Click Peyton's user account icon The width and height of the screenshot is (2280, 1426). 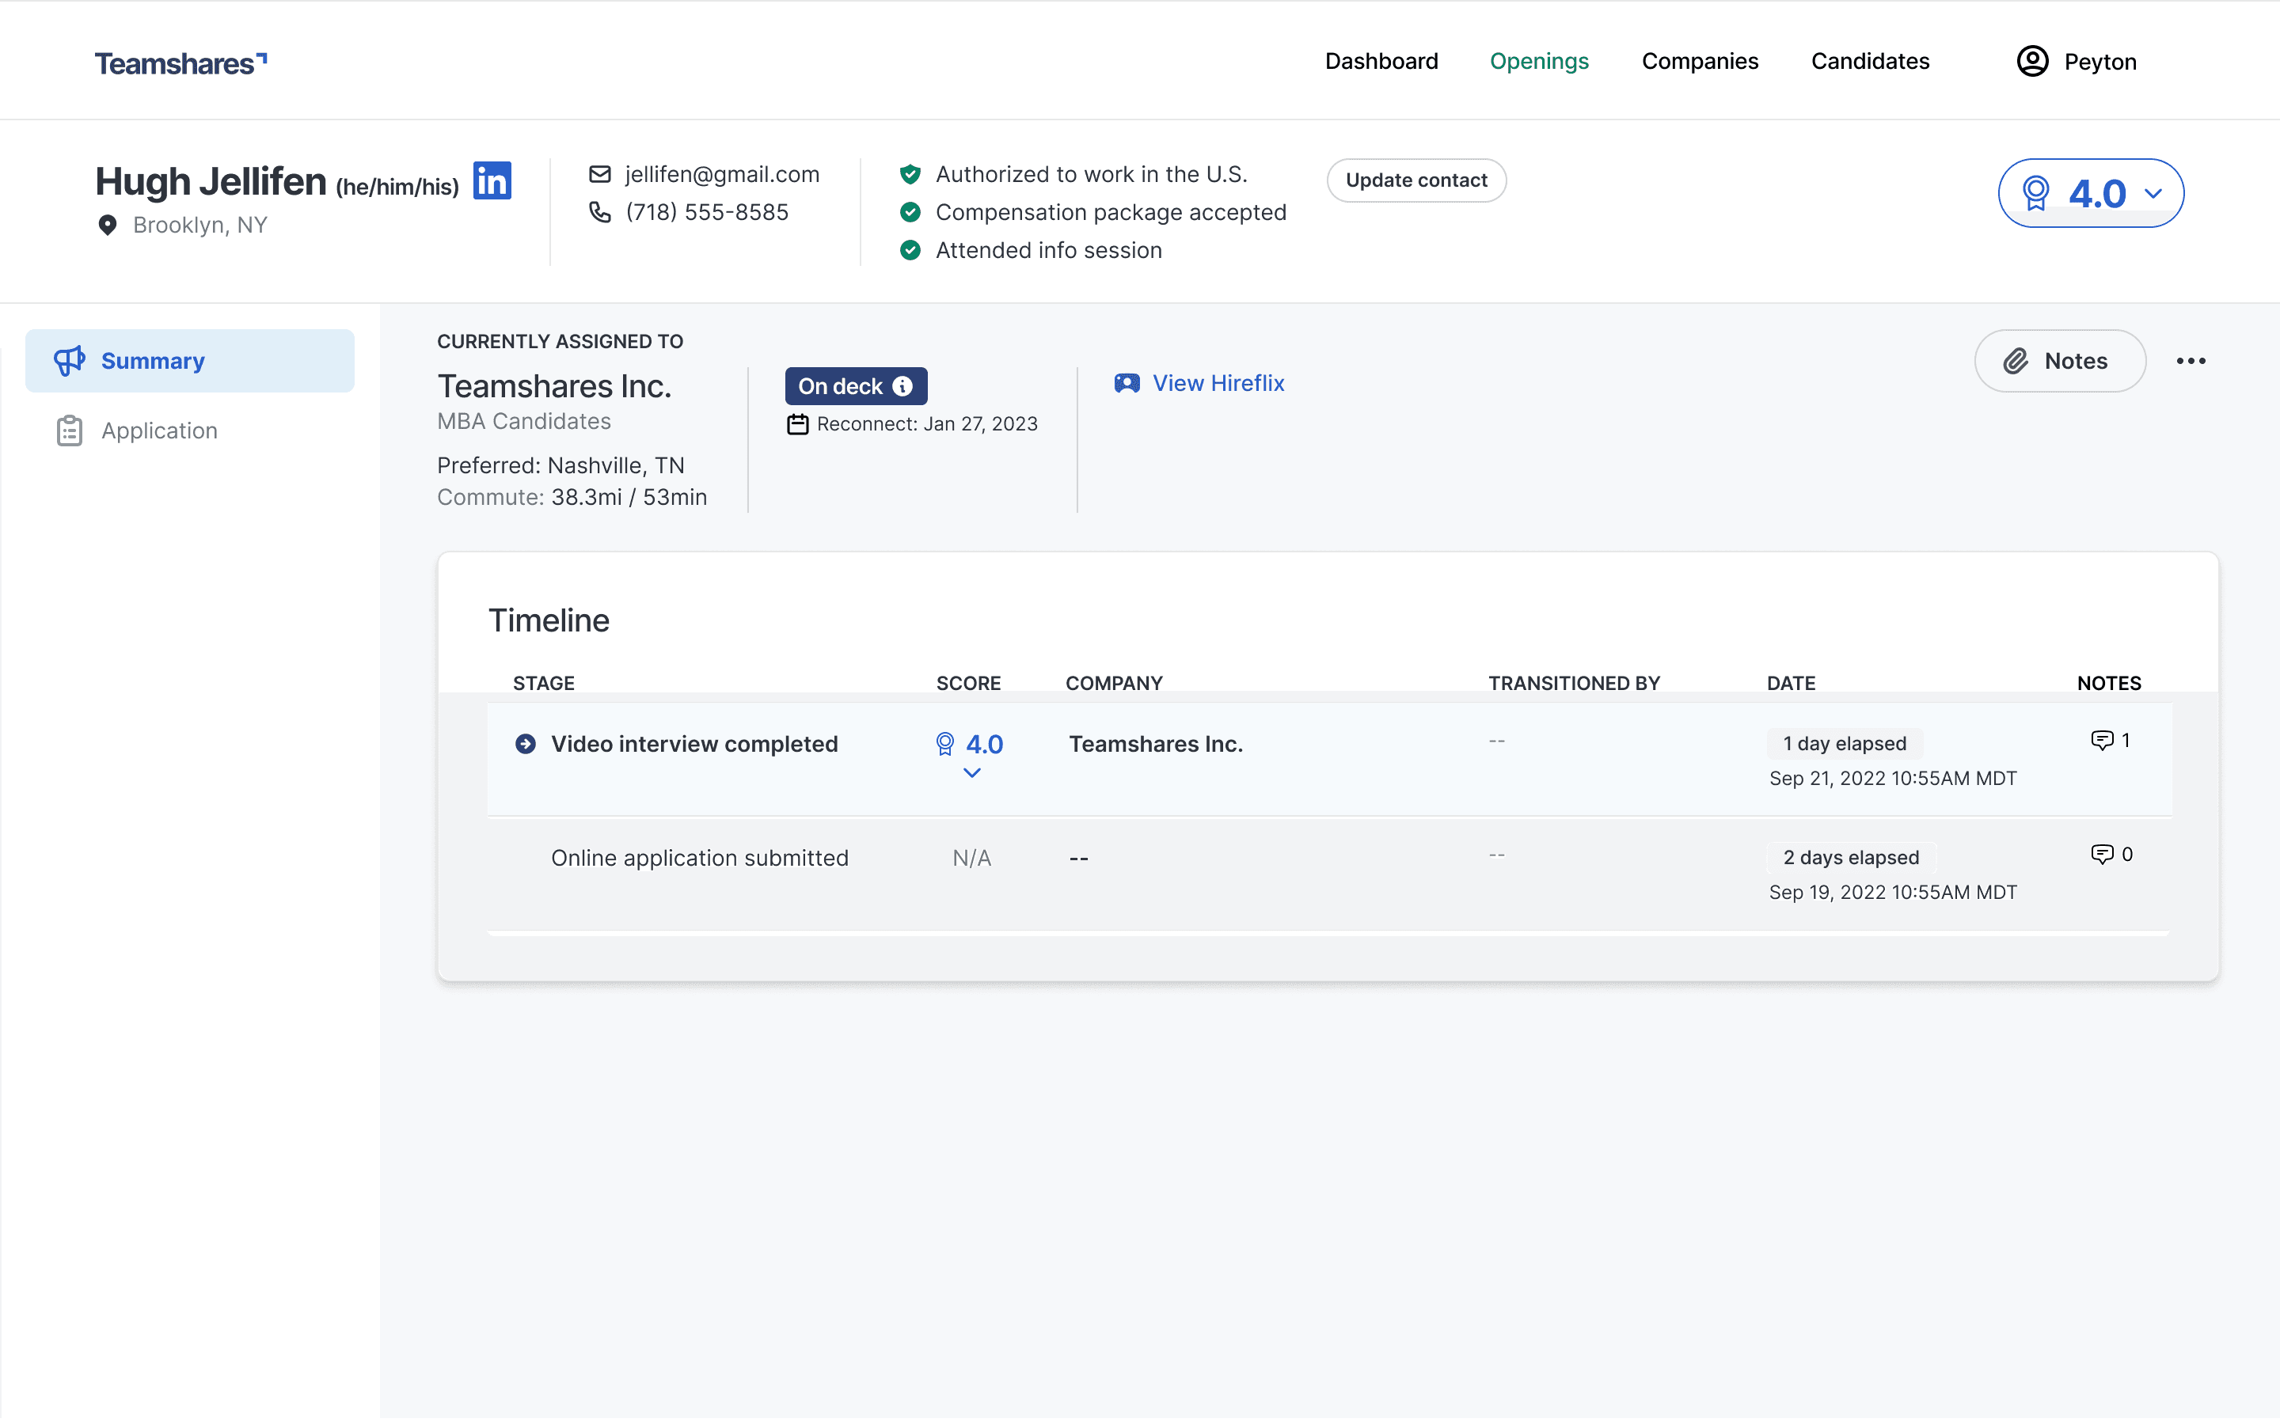point(2032,61)
